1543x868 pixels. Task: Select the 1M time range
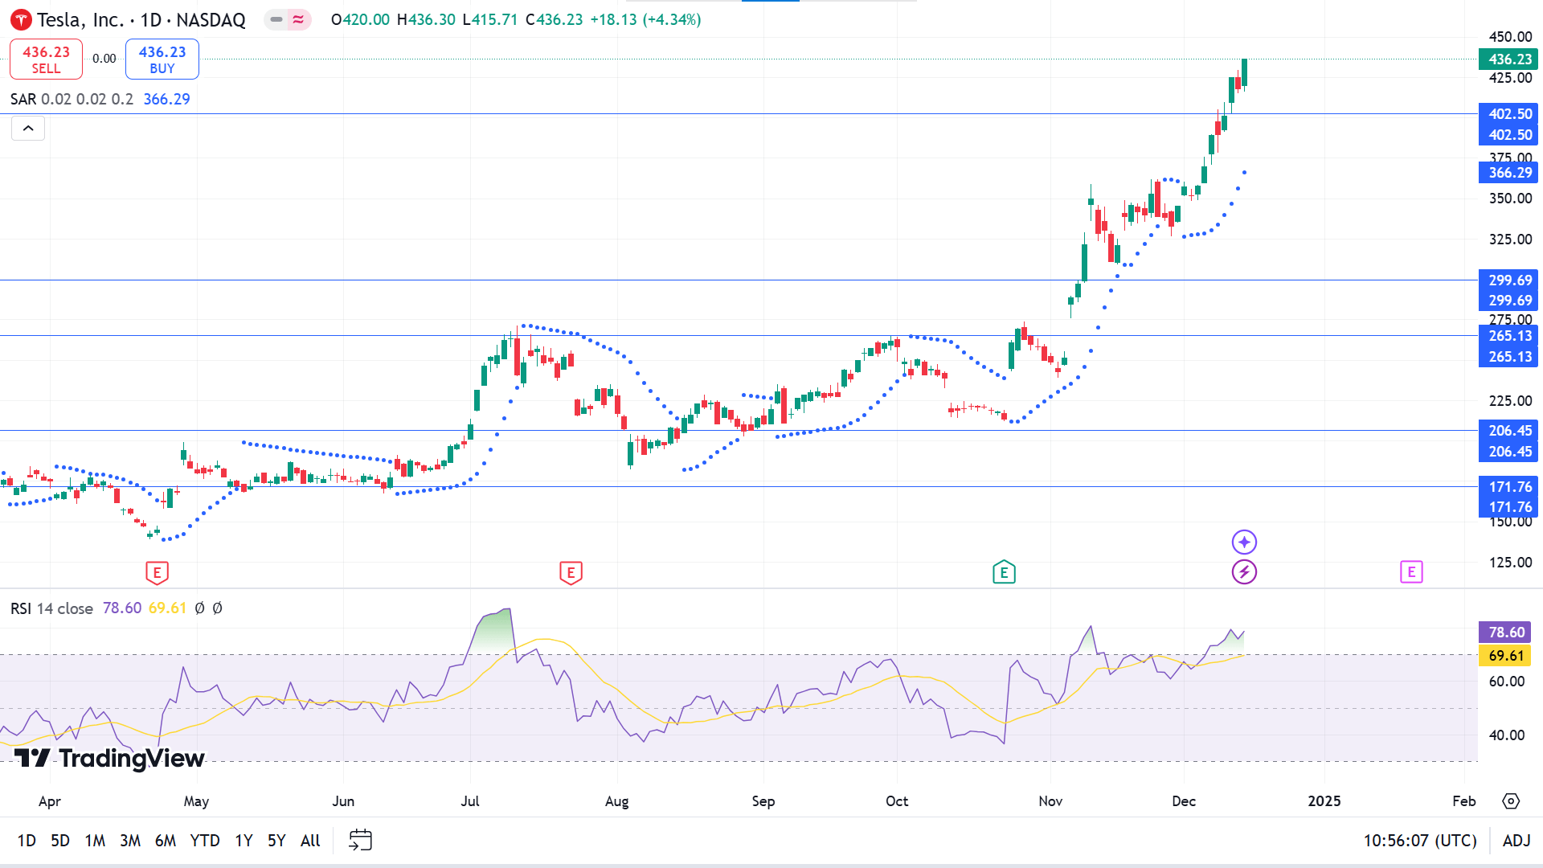95,841
